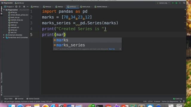Start debugging with the green bug icon

click(x=176, y=3)
